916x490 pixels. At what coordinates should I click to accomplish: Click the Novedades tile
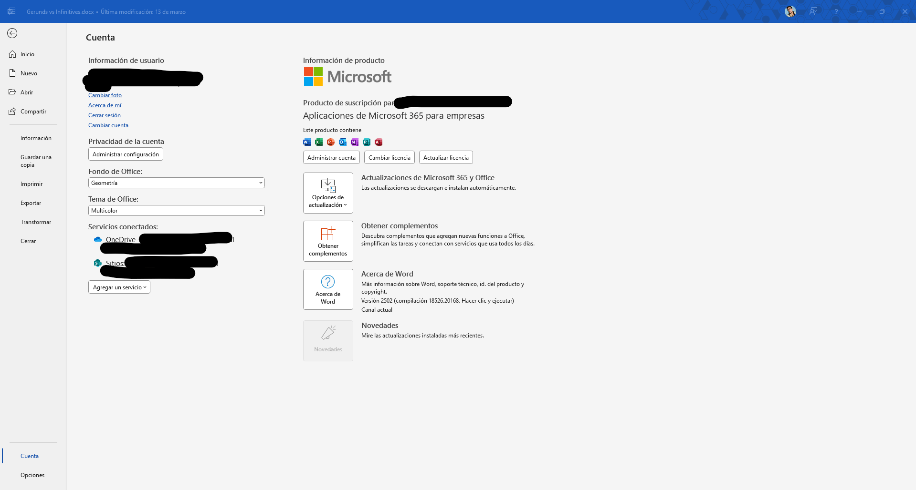click(x=328, y=341)
